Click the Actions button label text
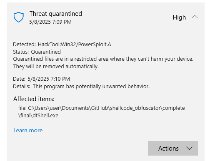This screenshot has height=161, width=210. [168, 149]
